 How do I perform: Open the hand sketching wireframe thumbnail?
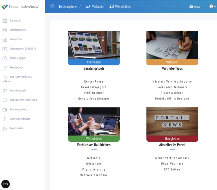point(172,45)
